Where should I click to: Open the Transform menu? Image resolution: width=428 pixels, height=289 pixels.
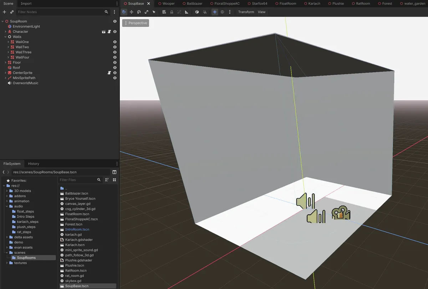point(246,12)
